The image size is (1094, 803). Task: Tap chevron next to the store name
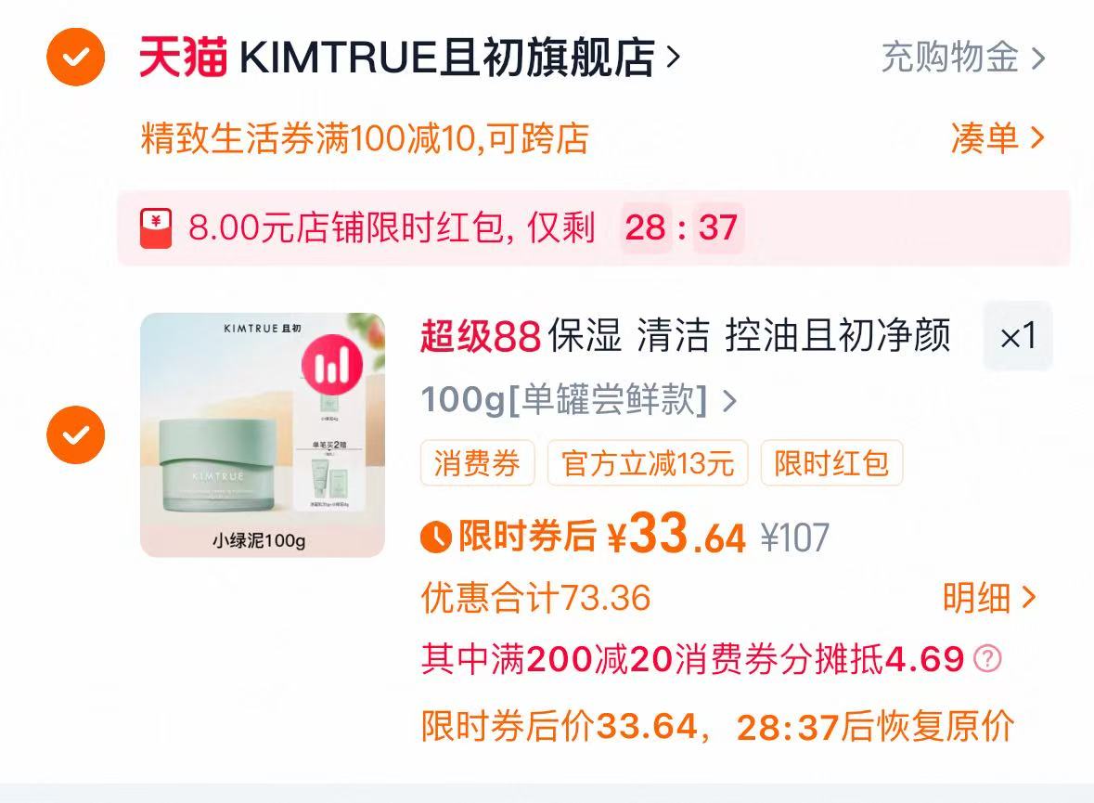673,58
